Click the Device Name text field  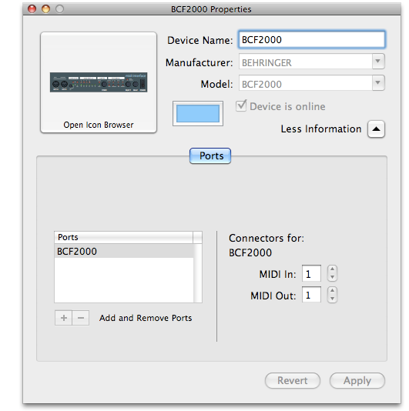pyautogui.click(x=312, y=39)
